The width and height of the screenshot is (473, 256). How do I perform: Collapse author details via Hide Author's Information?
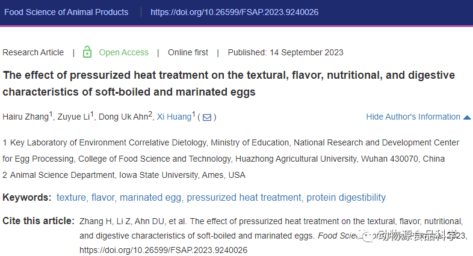tap(413, 117)
